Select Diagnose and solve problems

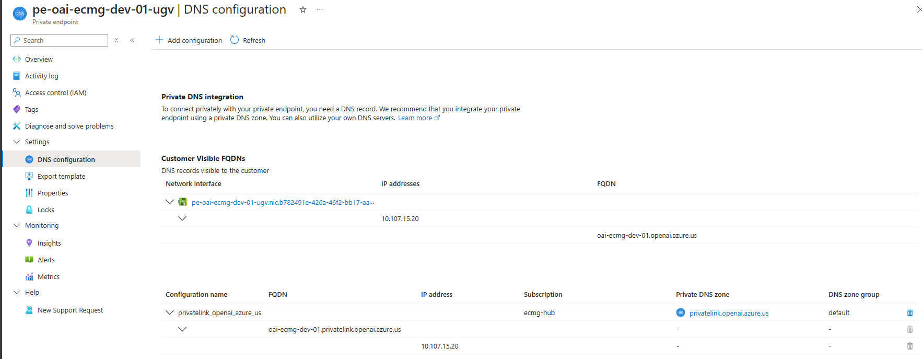(x=69, y=126)
